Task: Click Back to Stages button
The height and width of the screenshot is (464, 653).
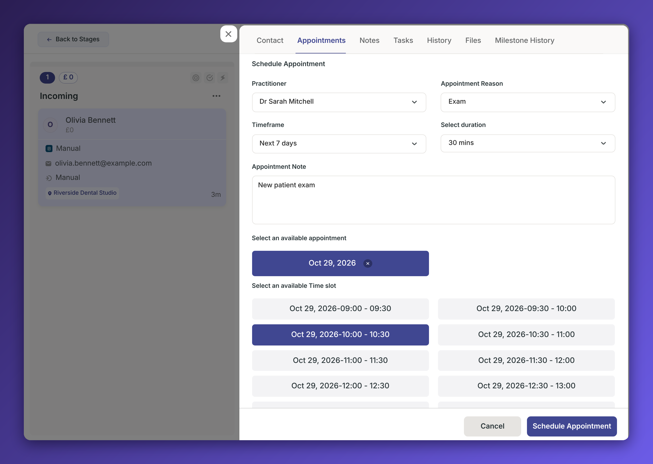Action: [x=73, y=39]
